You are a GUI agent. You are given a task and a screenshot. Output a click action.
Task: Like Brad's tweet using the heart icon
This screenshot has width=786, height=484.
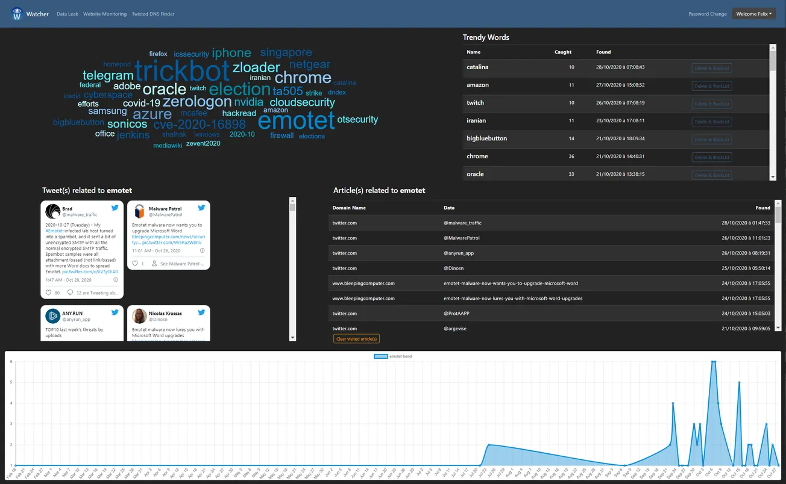[x=49, y=293]
